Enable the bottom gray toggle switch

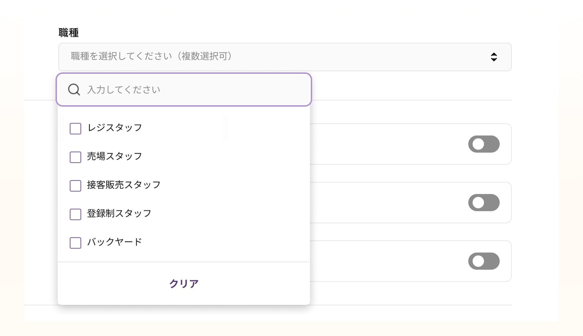point(484,261)
